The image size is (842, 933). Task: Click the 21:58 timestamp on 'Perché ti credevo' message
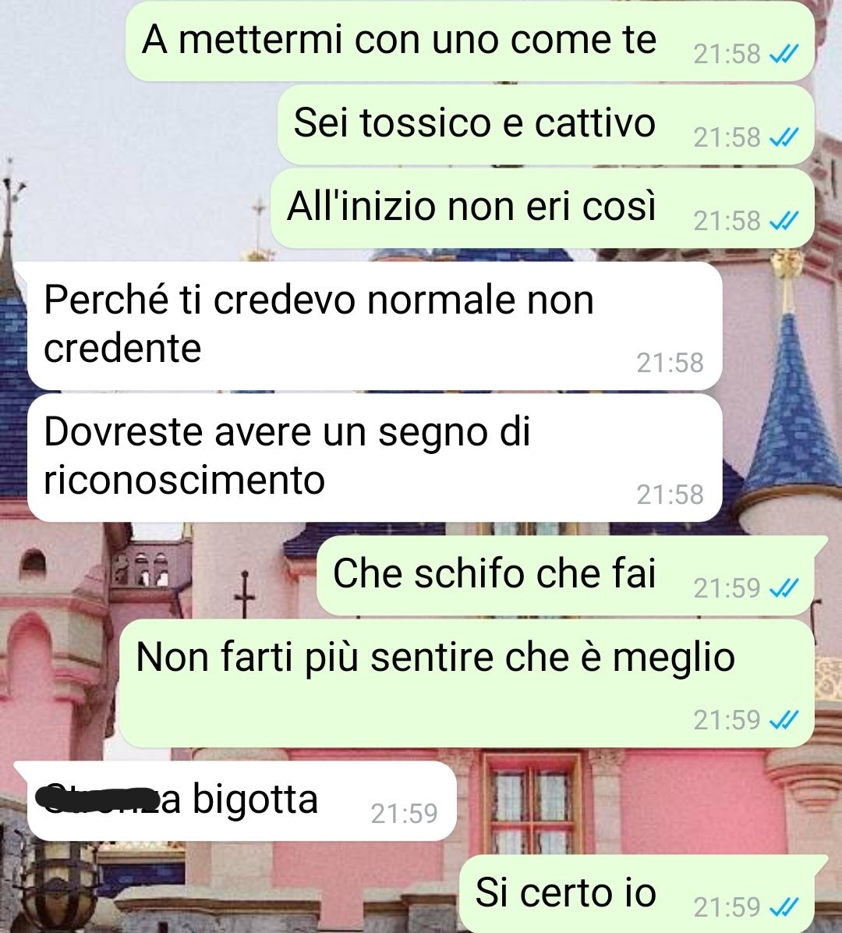click(x=670, y=363)
